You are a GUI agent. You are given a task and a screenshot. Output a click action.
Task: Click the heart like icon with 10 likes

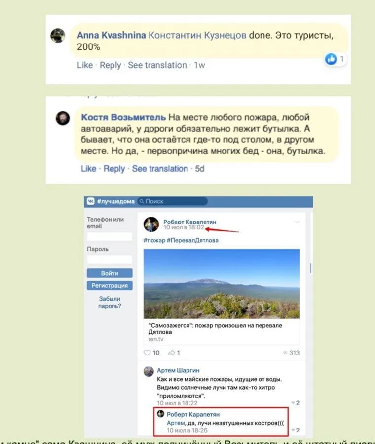click(x=147, y=353)
